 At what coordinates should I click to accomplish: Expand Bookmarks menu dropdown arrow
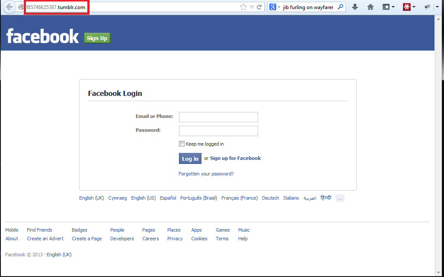393,7
